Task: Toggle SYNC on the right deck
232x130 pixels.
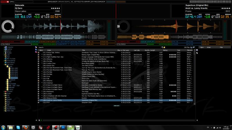Action: click(x=158, y=42)
